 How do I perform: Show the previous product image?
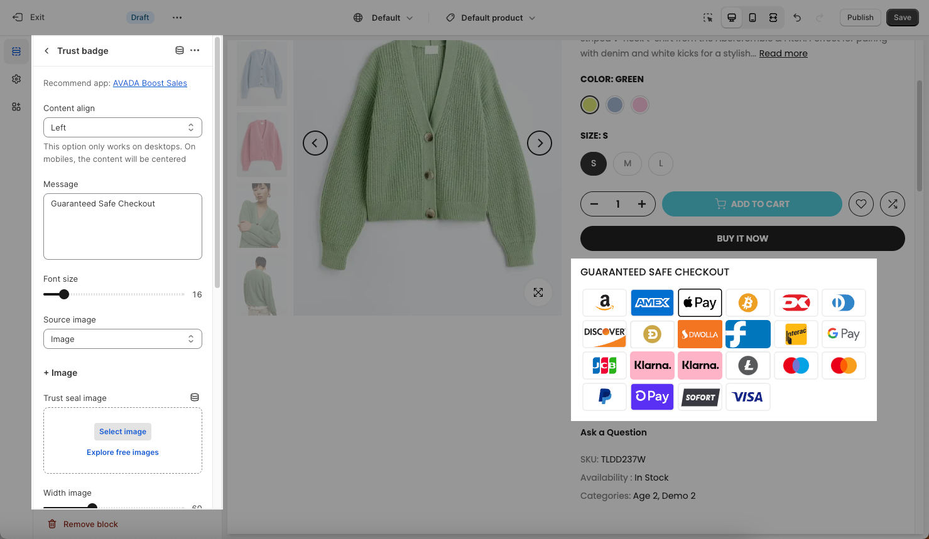pyautogui.click(x=315, y=143)
